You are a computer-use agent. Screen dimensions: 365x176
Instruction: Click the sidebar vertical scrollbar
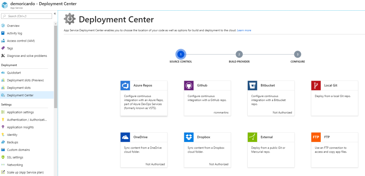pyautogui.click(x=56, y=66)
